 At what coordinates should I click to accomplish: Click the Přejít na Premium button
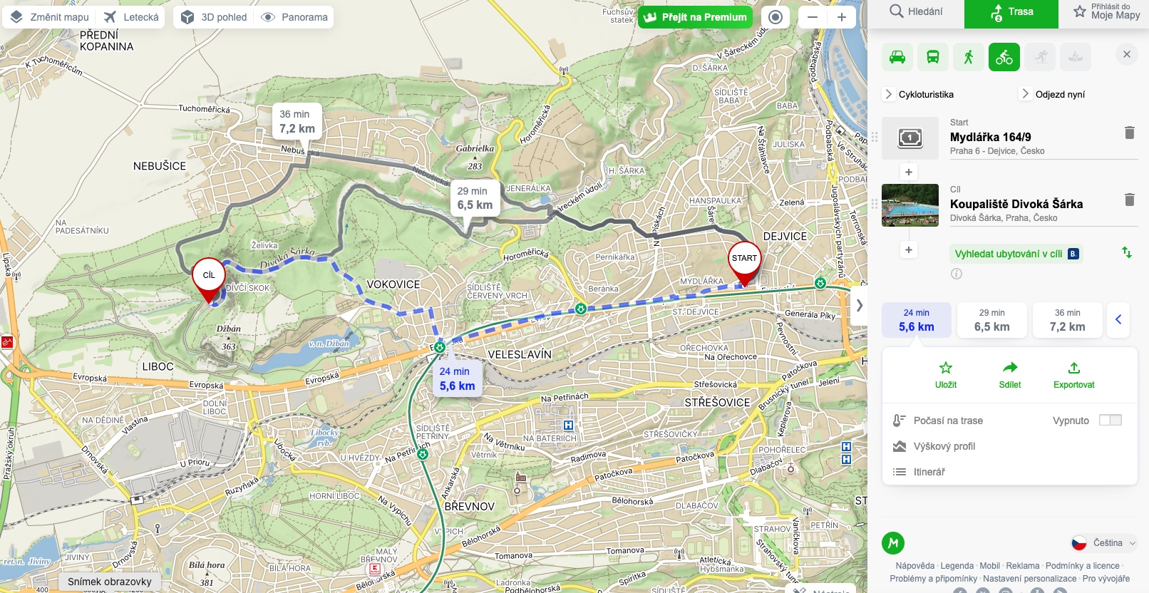click(695, 17)
